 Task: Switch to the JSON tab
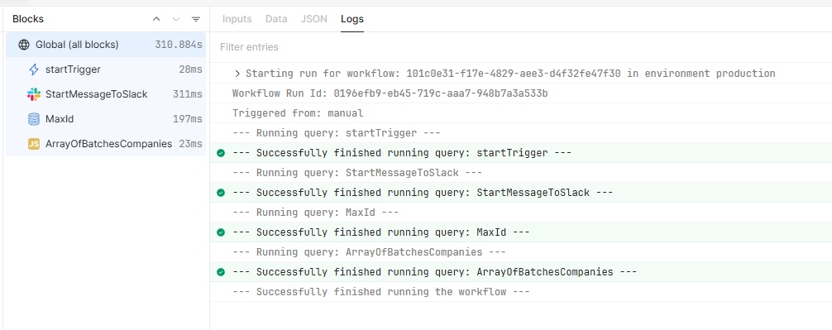(x=314, y=19)
